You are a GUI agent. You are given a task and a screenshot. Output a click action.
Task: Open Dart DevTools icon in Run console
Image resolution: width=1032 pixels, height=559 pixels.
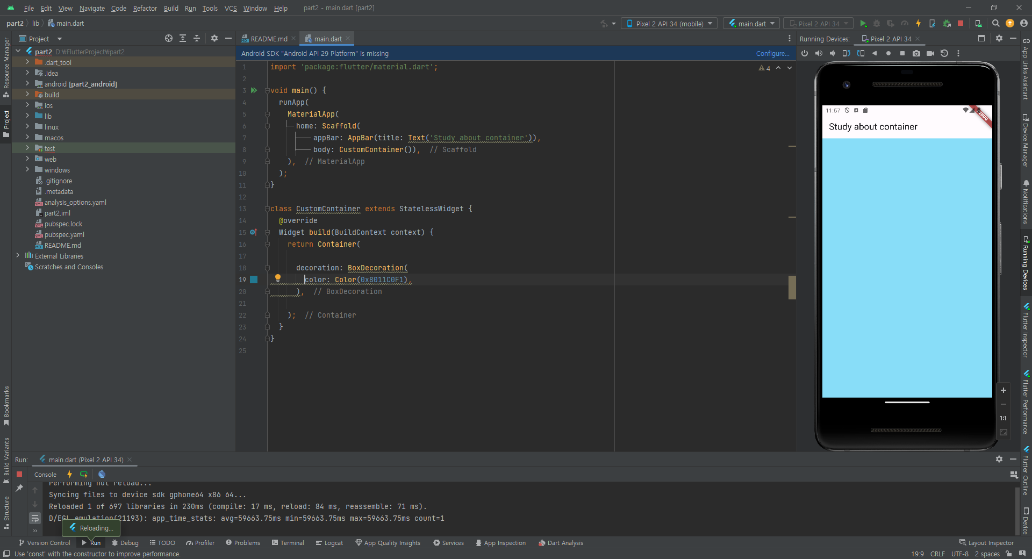(102, 474)
